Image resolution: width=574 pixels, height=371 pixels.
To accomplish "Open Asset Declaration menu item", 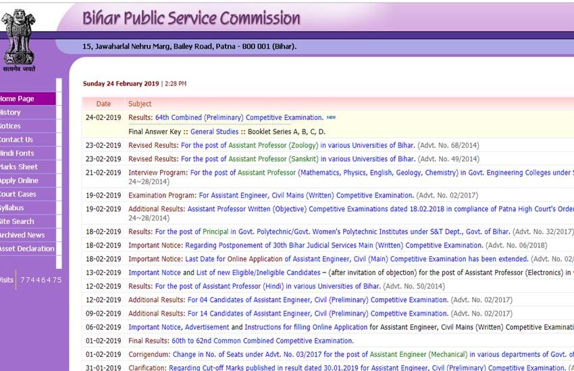I will click(27, 249).
